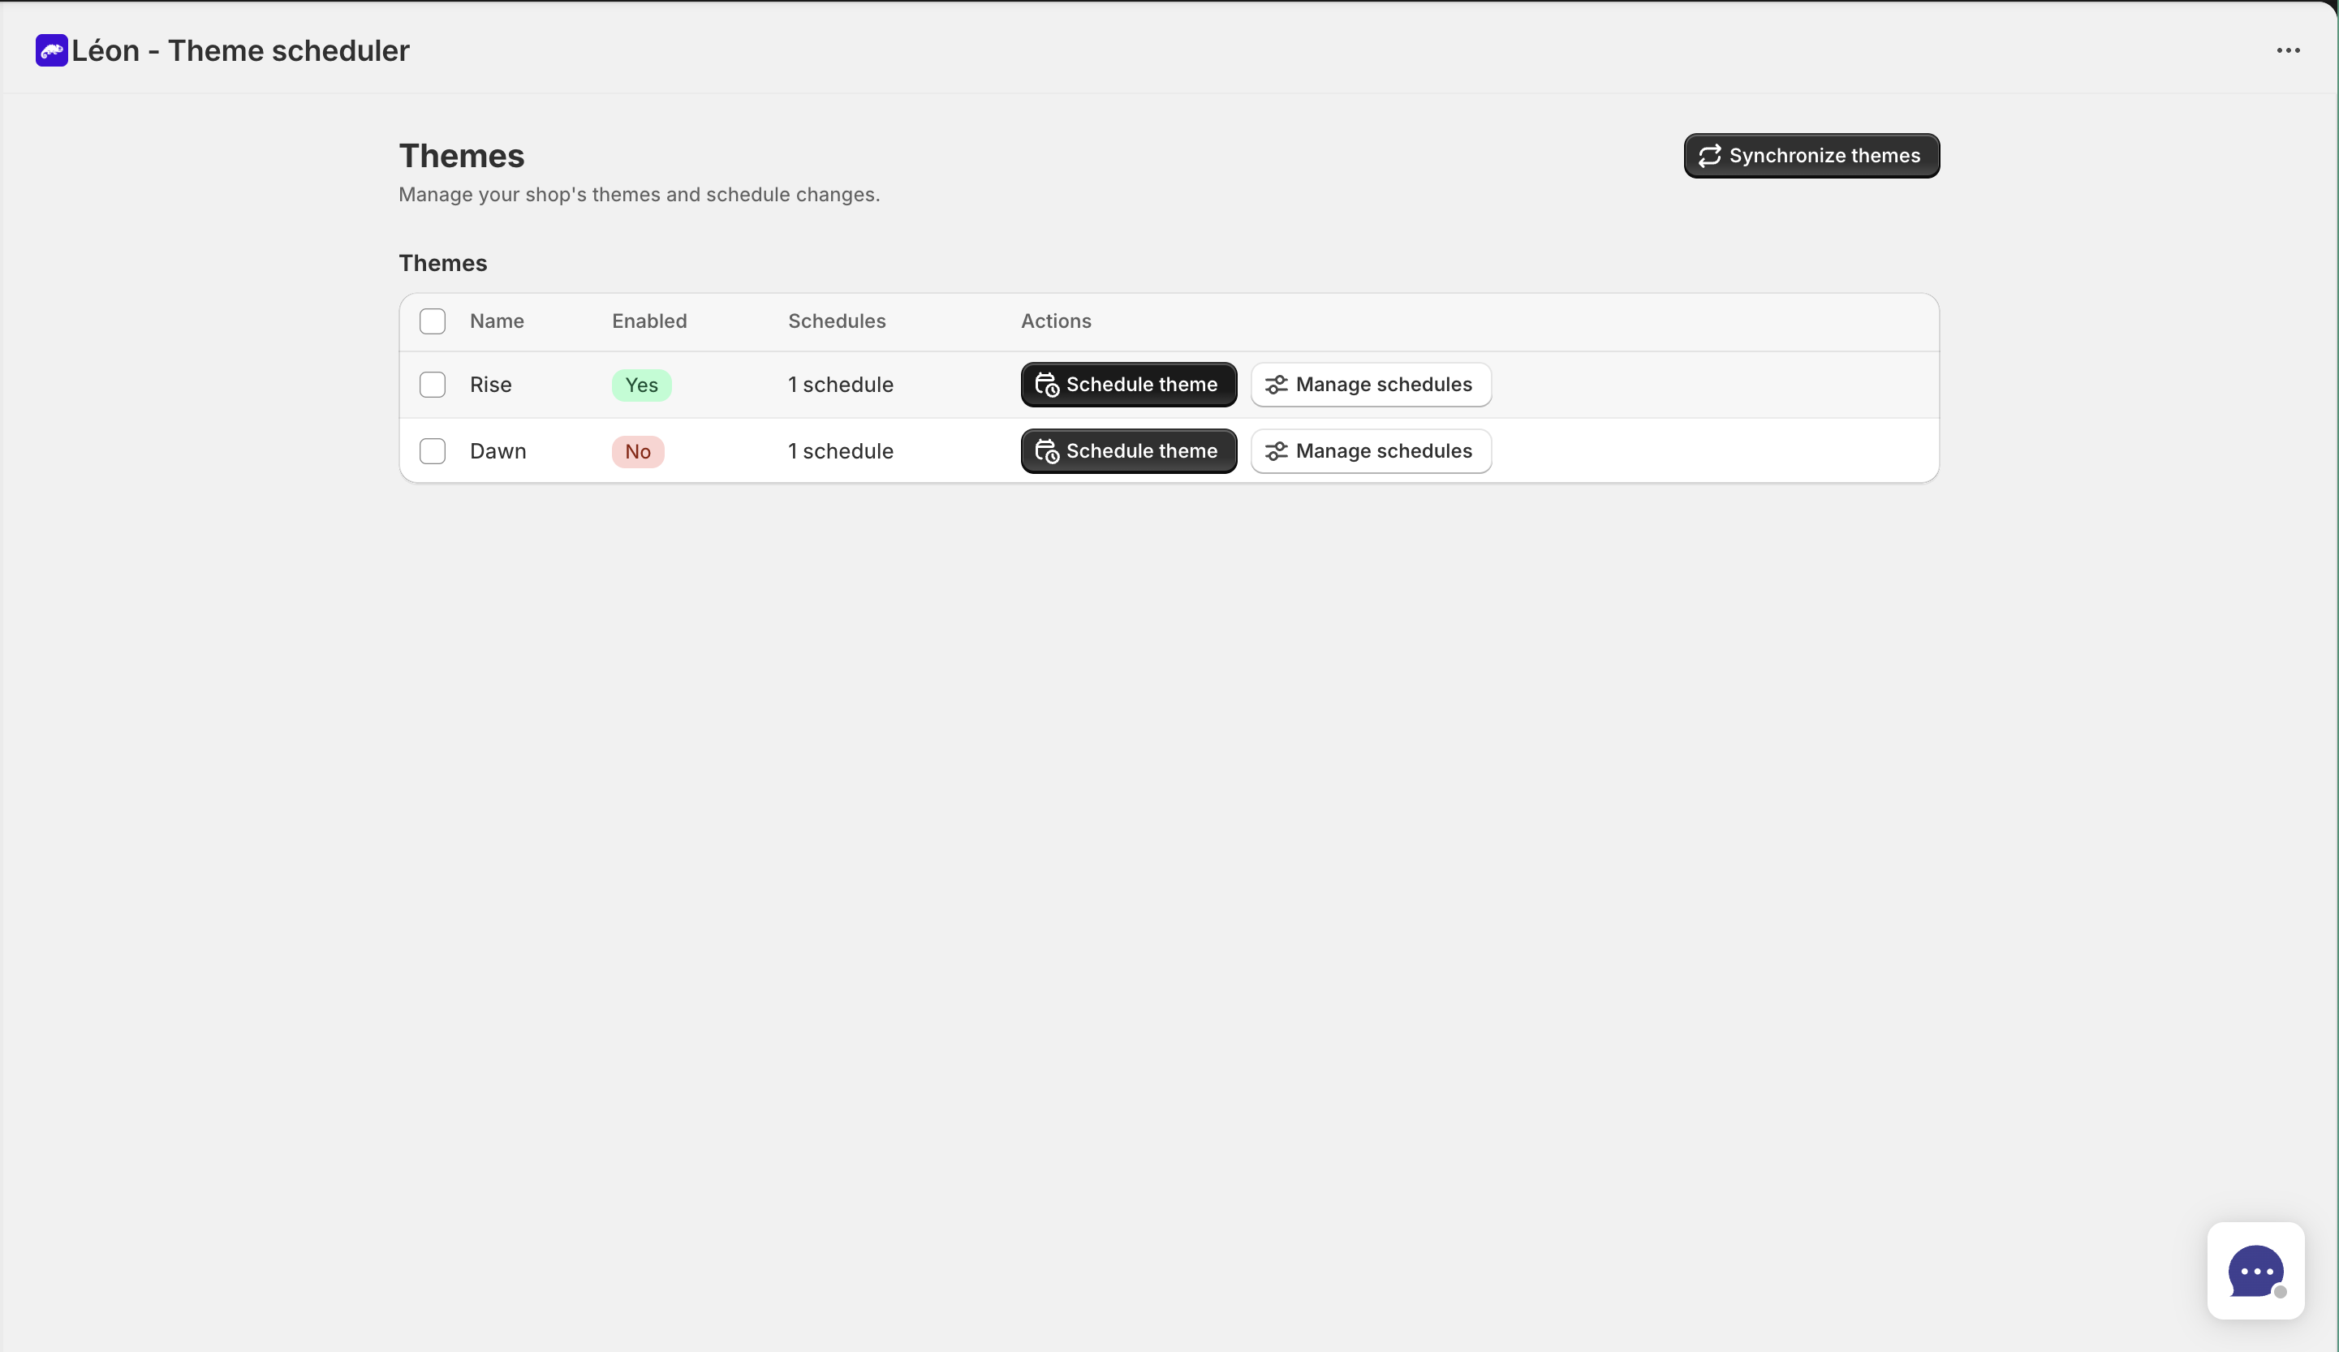The height and width of the screenshot is (1352, 2339).
Task: Click the Name column header
Action: (496, 321)
